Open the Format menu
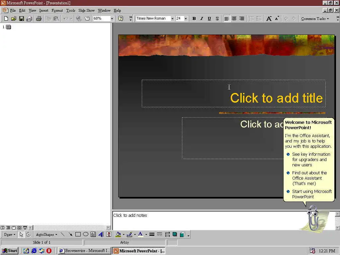This screenshot has height=255, width=340. pos(57,10)
